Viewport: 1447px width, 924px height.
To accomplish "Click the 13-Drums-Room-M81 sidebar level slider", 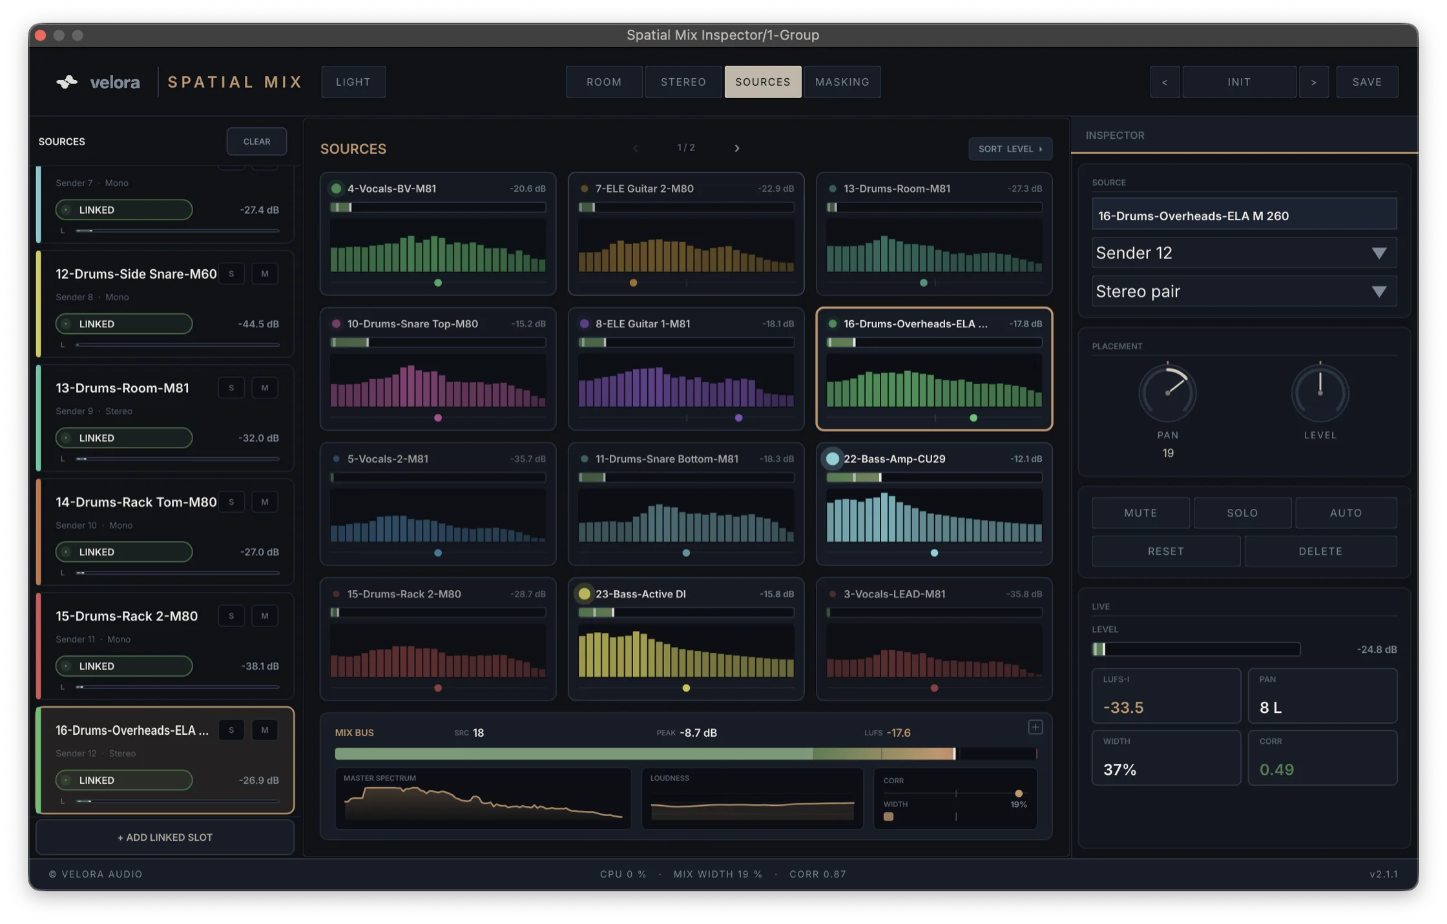I will (x=177, y=458).
